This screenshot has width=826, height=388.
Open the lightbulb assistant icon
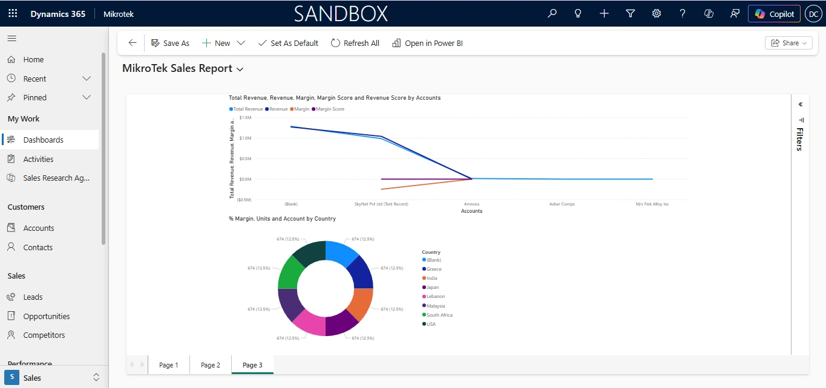(578, 13)
